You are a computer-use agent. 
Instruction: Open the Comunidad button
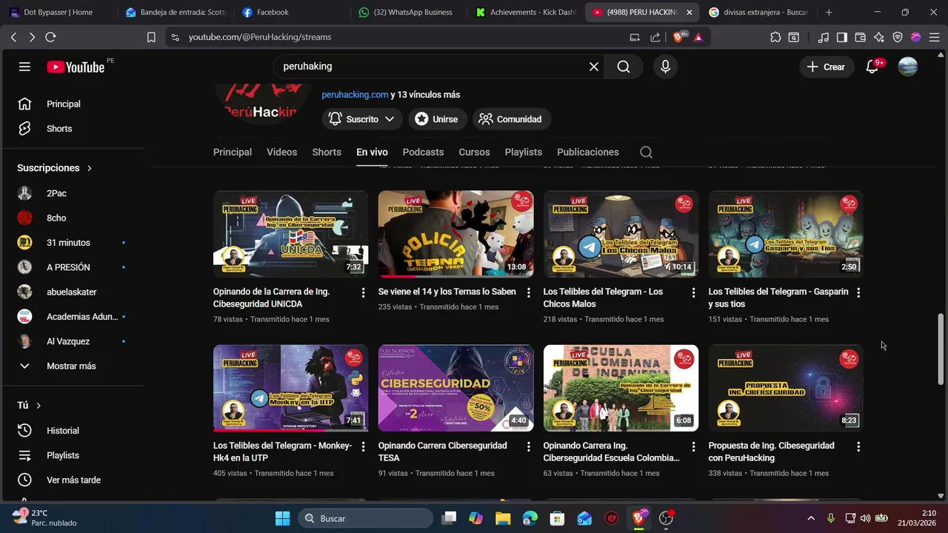coord(510,118)
